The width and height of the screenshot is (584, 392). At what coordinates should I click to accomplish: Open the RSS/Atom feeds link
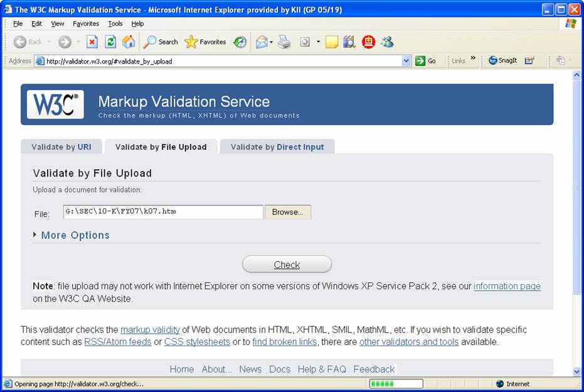click(118, 342)
